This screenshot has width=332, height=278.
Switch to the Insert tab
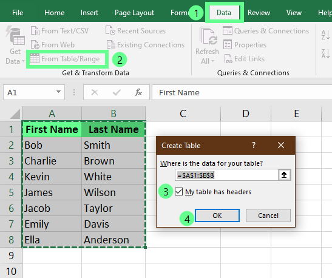[x=89, y=13]
